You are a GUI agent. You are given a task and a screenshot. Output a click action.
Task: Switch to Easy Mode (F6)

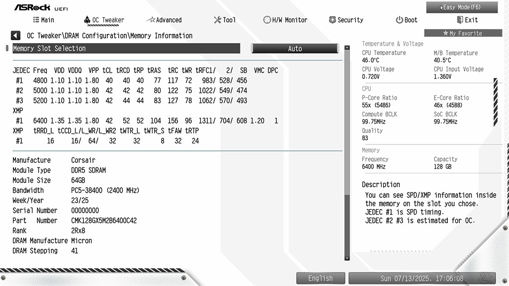pos(462,7)
